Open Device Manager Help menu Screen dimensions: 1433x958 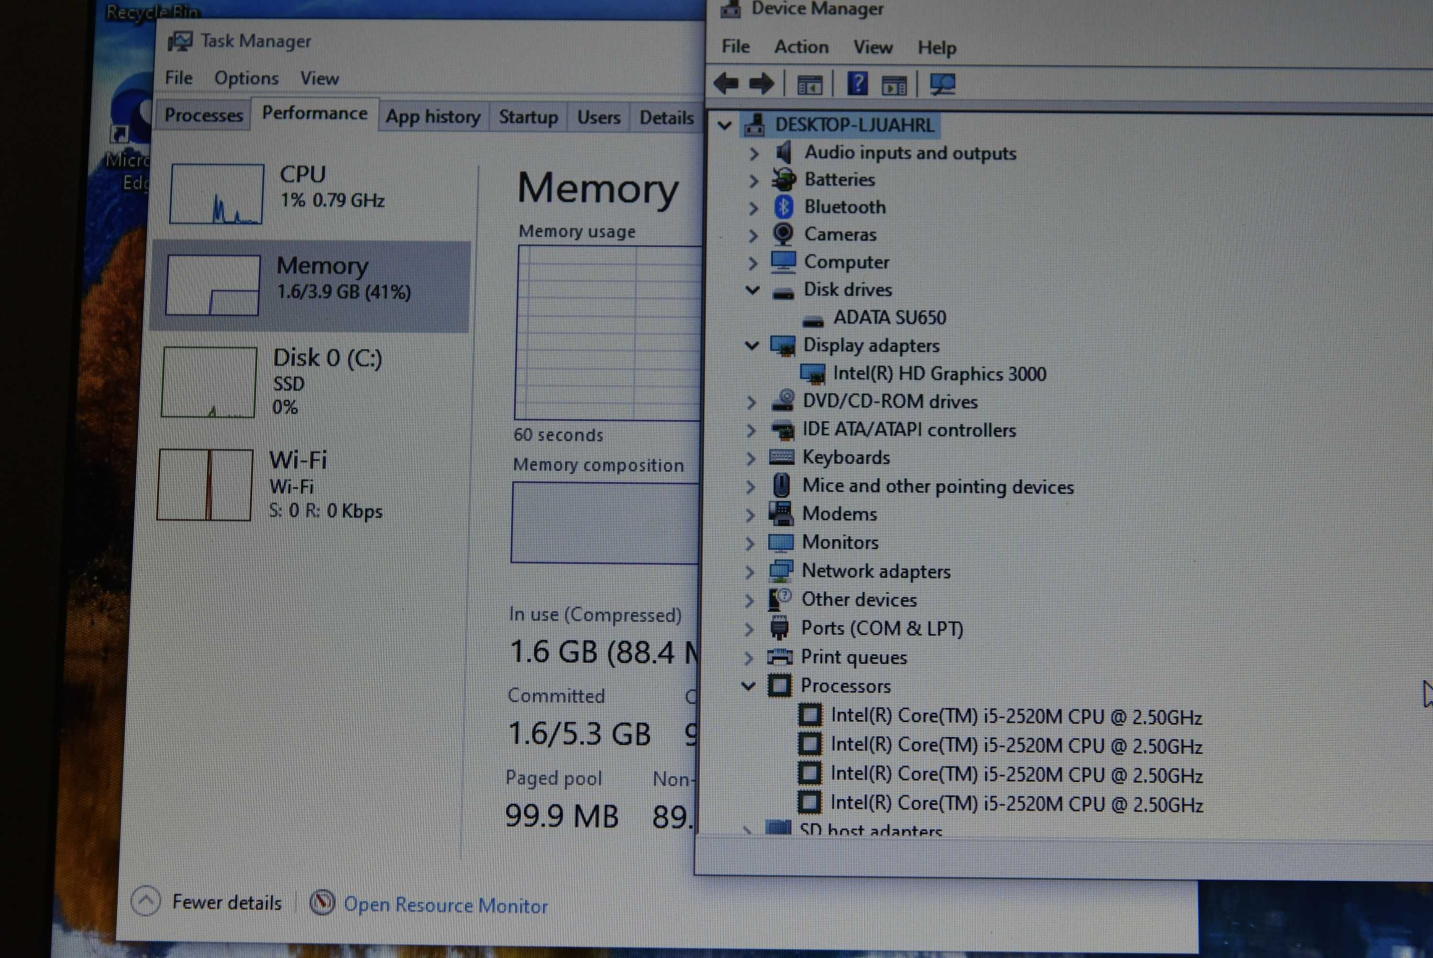(937, 47)
